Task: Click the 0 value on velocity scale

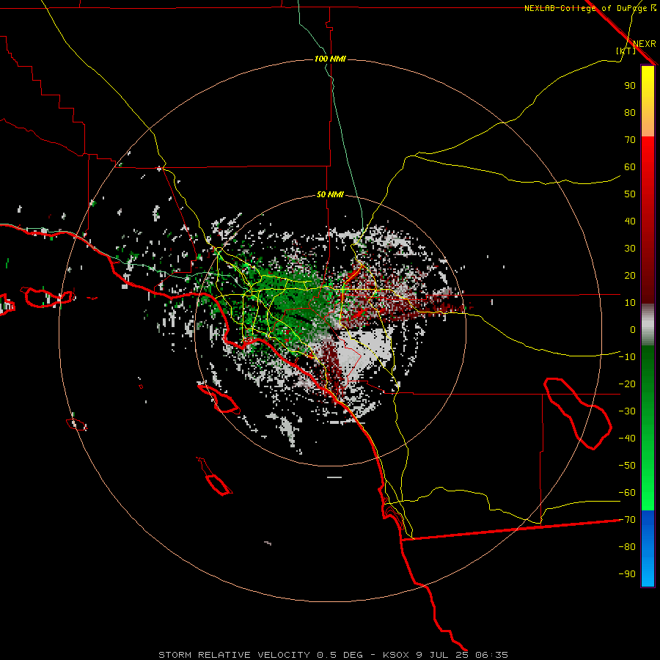Action: click(633, 330)
